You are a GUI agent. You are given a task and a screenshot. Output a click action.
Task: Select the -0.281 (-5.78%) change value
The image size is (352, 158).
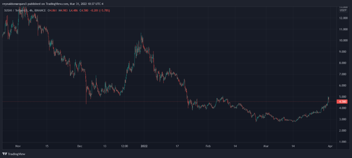pos(99,10)
